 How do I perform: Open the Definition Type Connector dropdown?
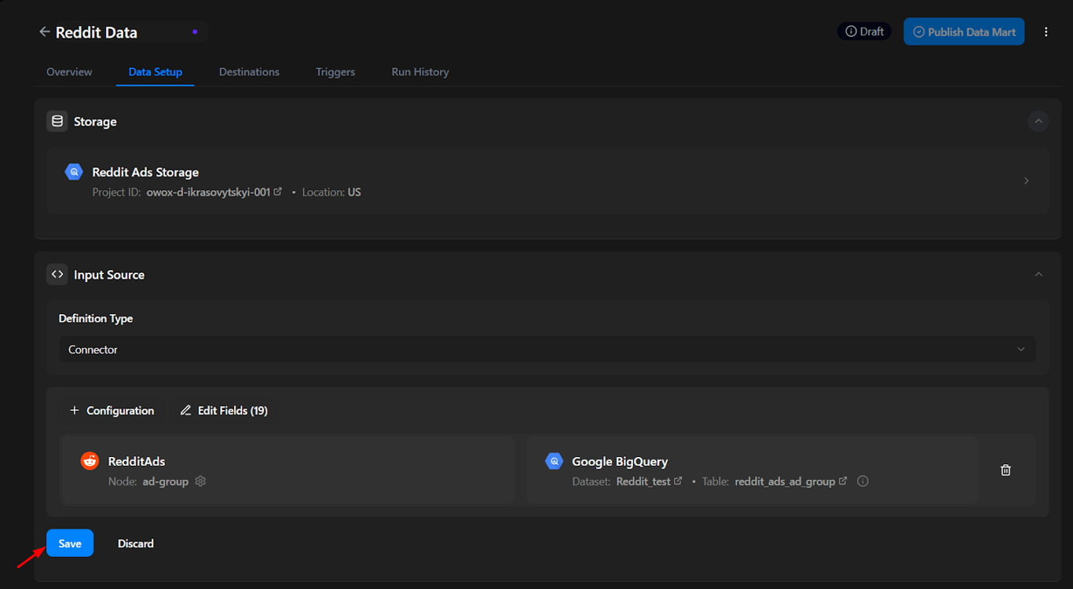[547, 349]
